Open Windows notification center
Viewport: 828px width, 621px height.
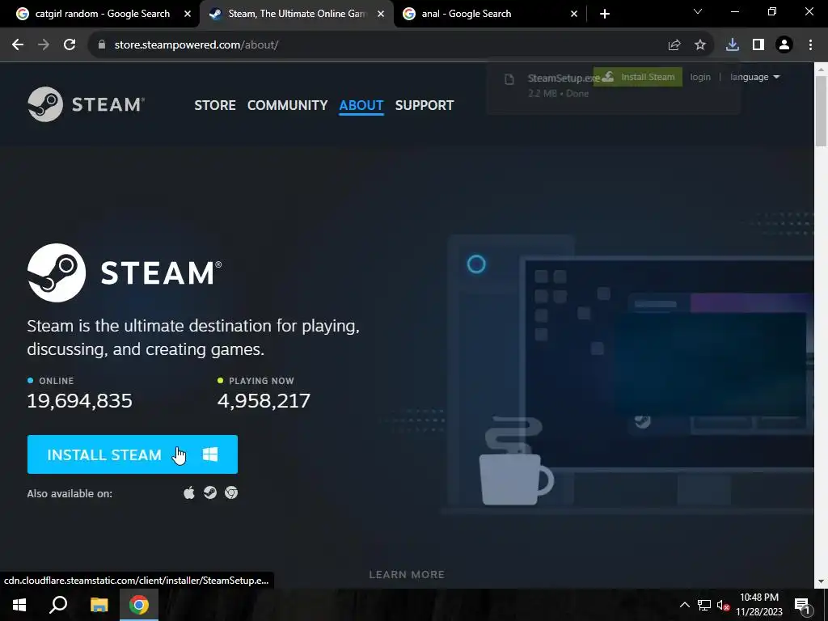(x=801, y=605)
